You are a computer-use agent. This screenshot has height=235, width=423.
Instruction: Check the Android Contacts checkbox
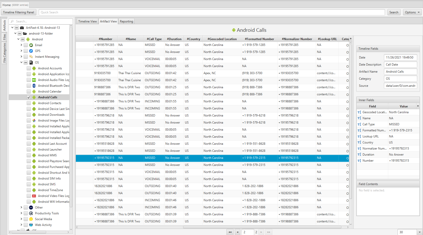29,103
